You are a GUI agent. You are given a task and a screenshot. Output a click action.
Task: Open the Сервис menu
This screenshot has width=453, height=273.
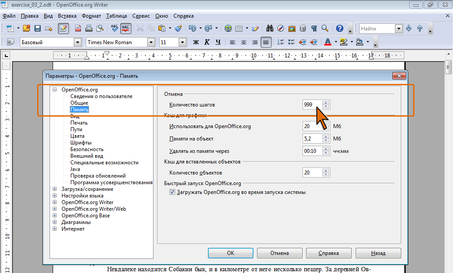141,16
